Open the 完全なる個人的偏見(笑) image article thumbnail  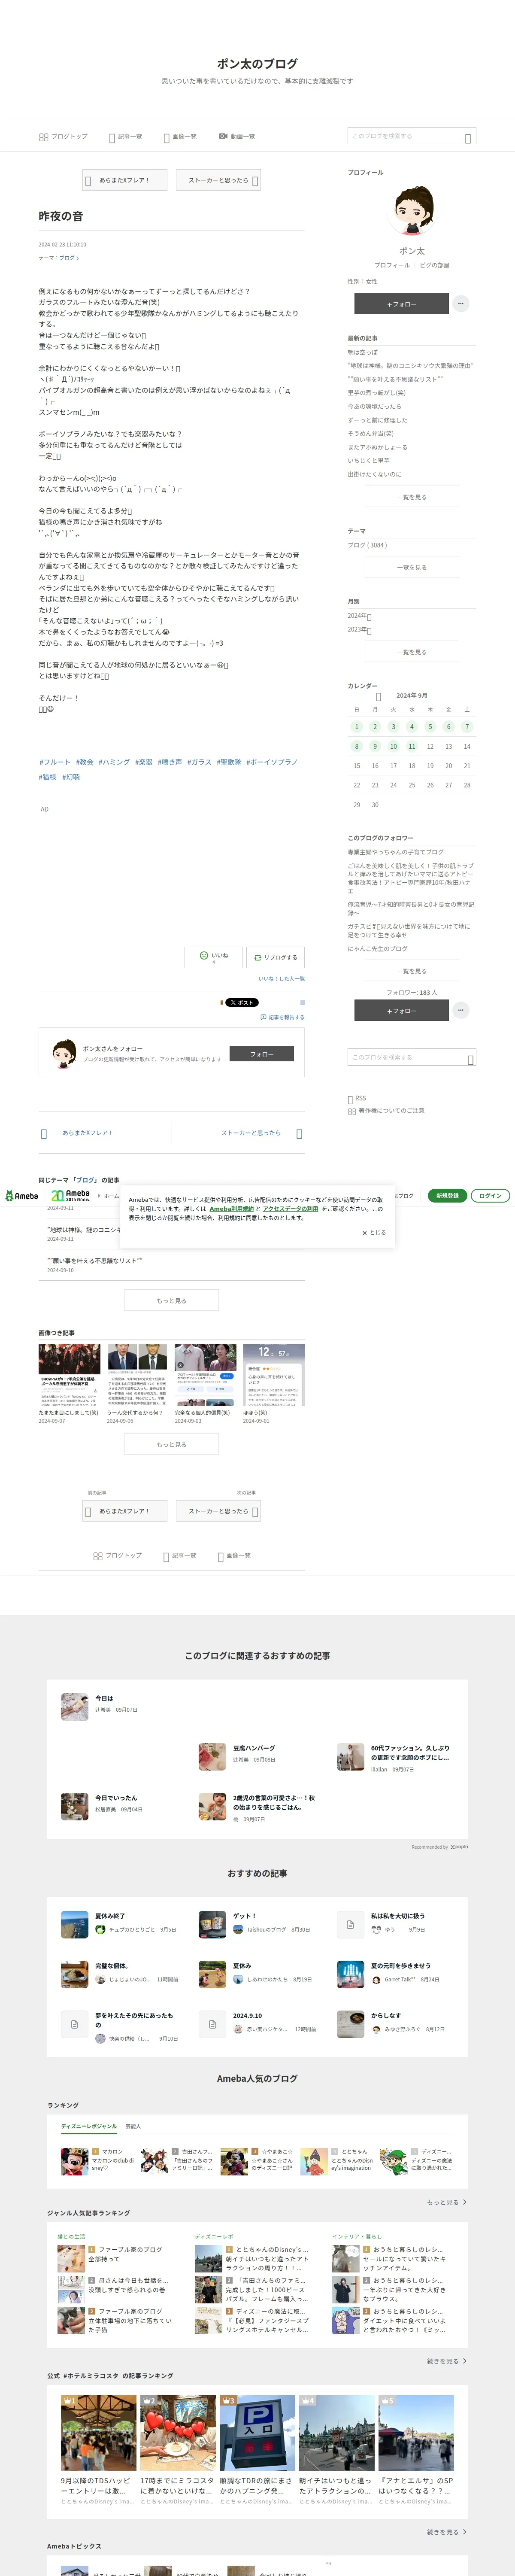(205, 1375)
